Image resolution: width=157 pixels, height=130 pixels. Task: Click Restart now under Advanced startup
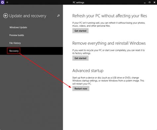(x=81, y=89)
